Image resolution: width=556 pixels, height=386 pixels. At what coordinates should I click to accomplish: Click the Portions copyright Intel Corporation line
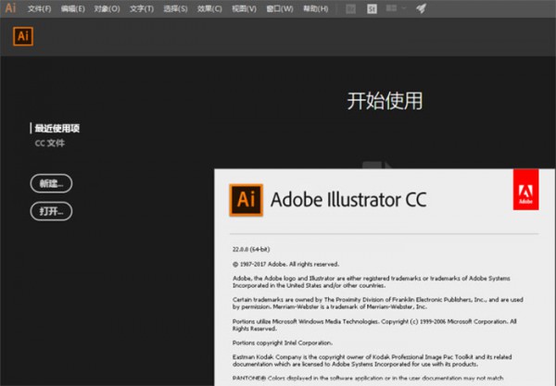pos(283,342)
